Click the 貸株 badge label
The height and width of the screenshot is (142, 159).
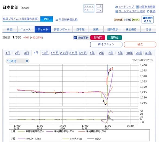pos(128,20)
